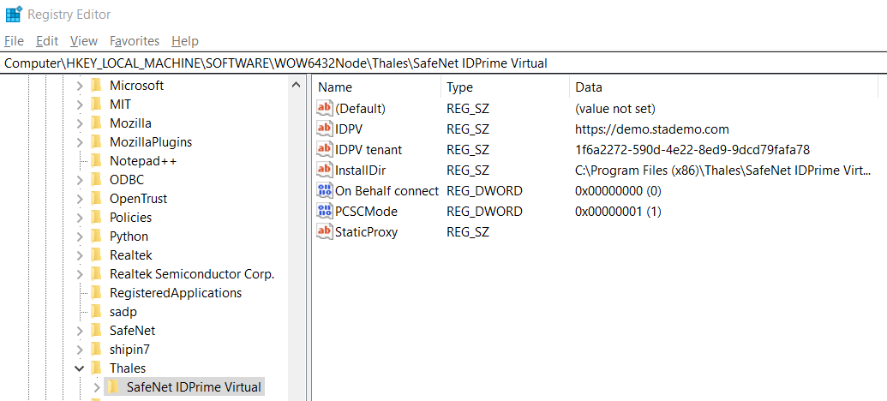Select the PCSCMode value name
Viewport: 887px width, 401px height.
(366, 212)
